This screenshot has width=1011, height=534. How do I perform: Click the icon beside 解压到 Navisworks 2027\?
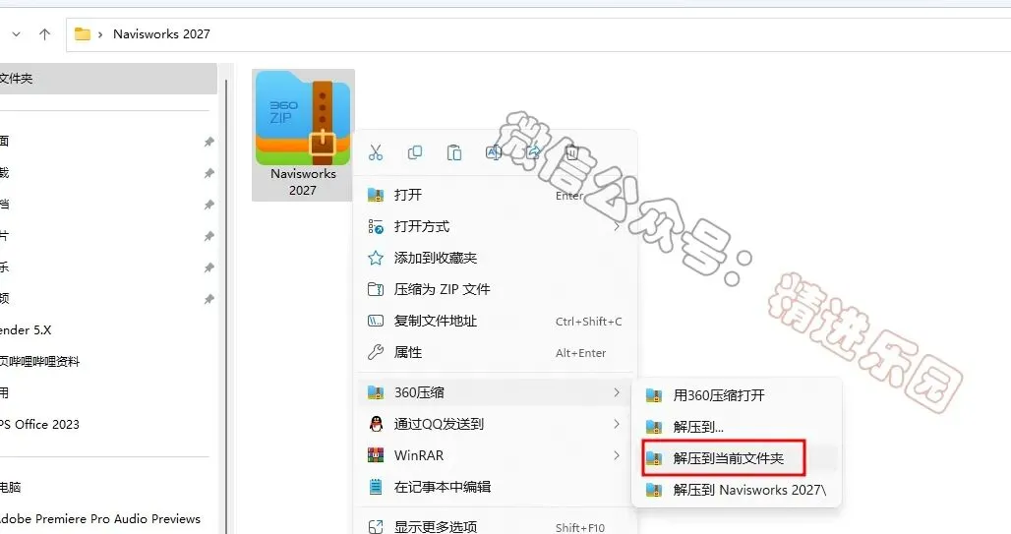[x=654, y=490]
